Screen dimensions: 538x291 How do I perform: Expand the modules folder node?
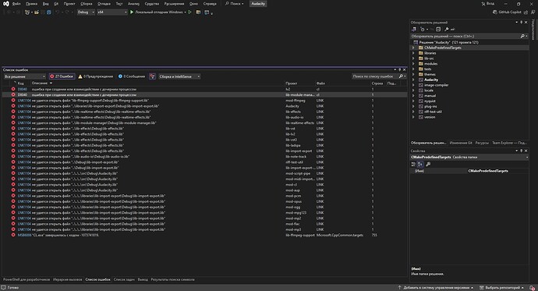point(413,64)
